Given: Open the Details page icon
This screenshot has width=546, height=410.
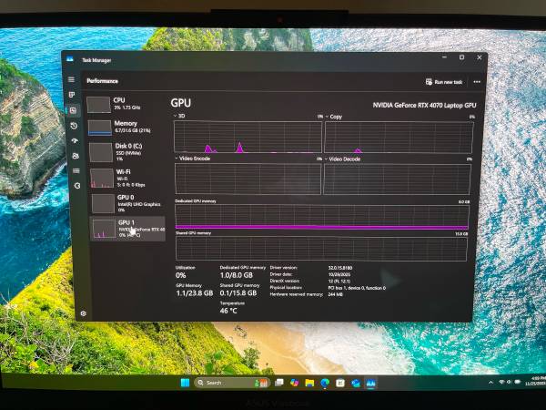Looking at the screenshot, I should (76, 170).
